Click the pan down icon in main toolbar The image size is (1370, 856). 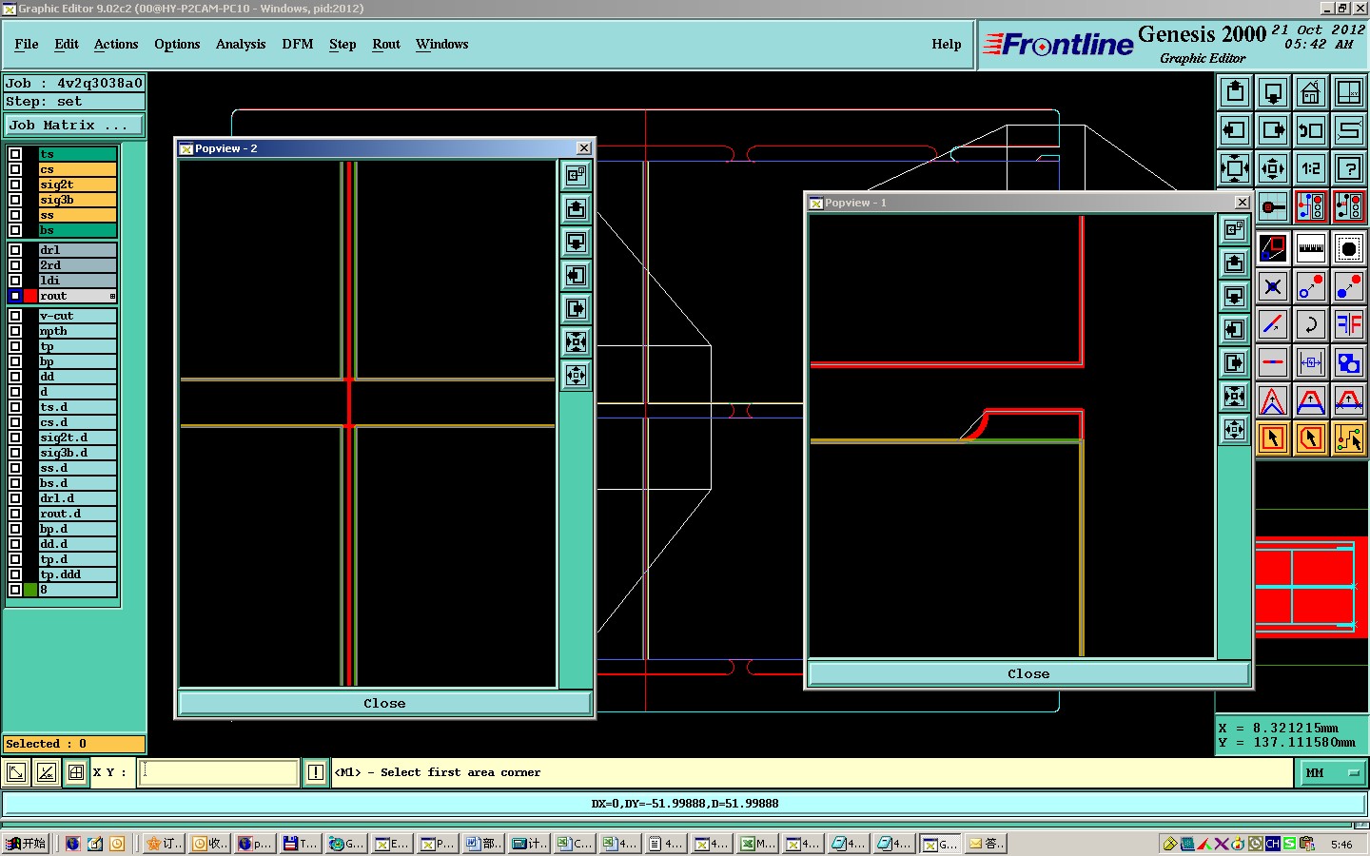click(x=1273, y=92)
